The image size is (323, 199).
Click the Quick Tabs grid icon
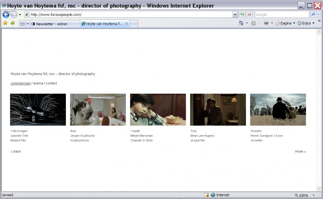click(23, 24)
